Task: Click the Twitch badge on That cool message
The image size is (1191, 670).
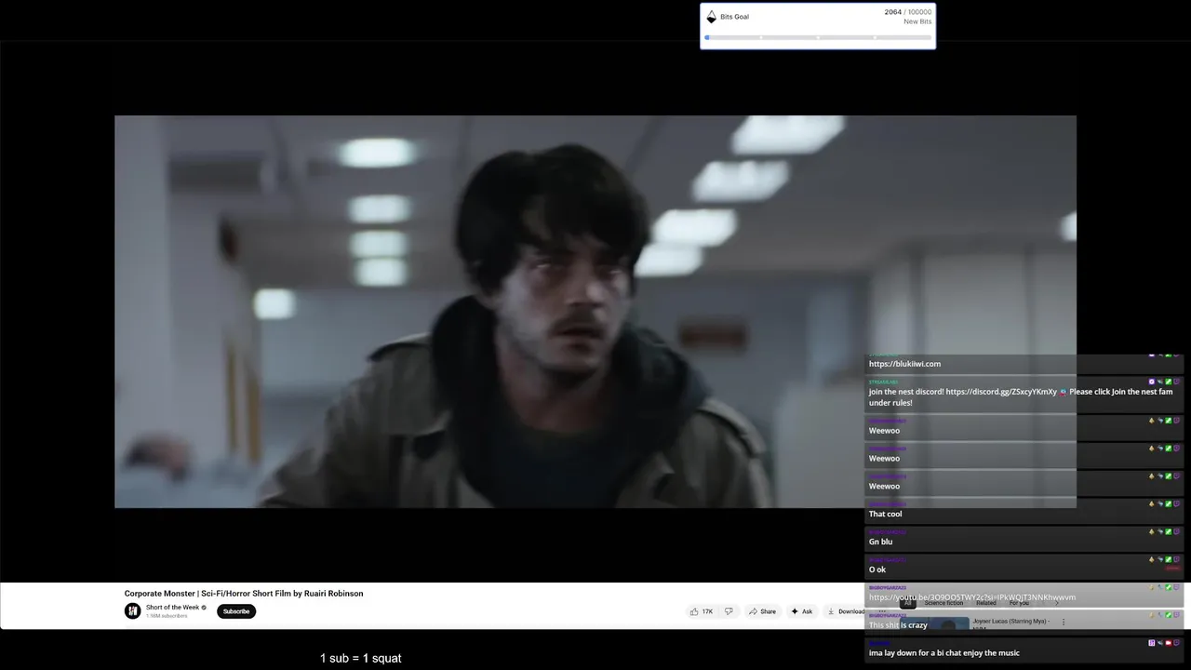Action: 1177,503
